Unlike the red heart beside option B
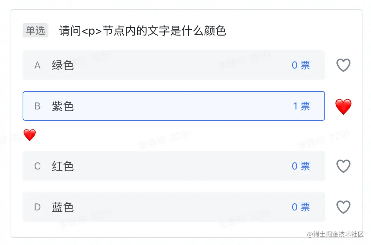Image resolution: width=371 pixels, height=245 pixels. tap(343, 106)
